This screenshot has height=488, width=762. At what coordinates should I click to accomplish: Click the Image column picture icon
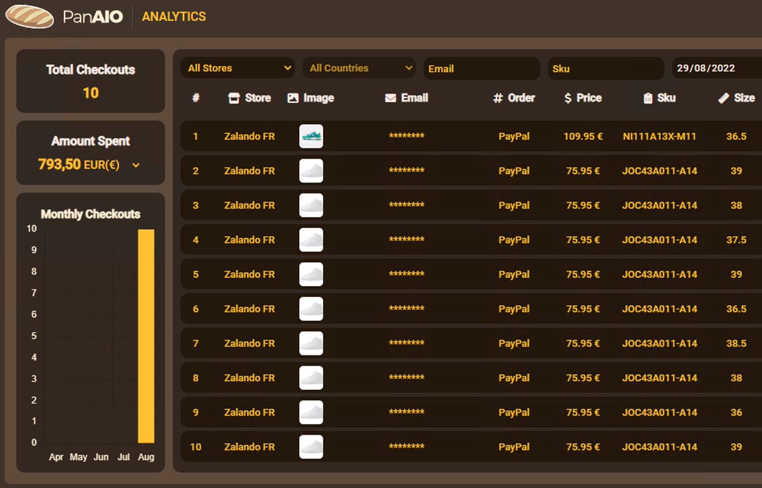pos(293,98)
